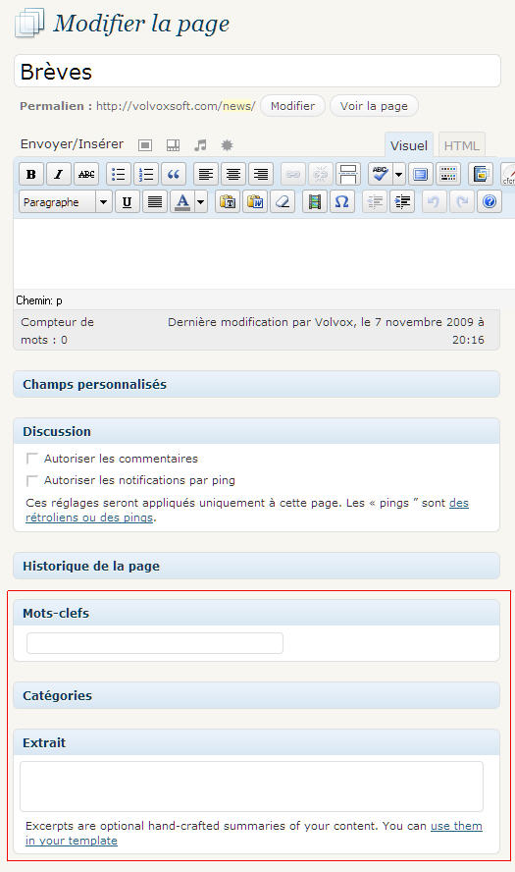Image resolution: width=515 pixels, height=872 pixels.
Task: Enable Autoriser les notifications par ping
Action: (31, 480)
